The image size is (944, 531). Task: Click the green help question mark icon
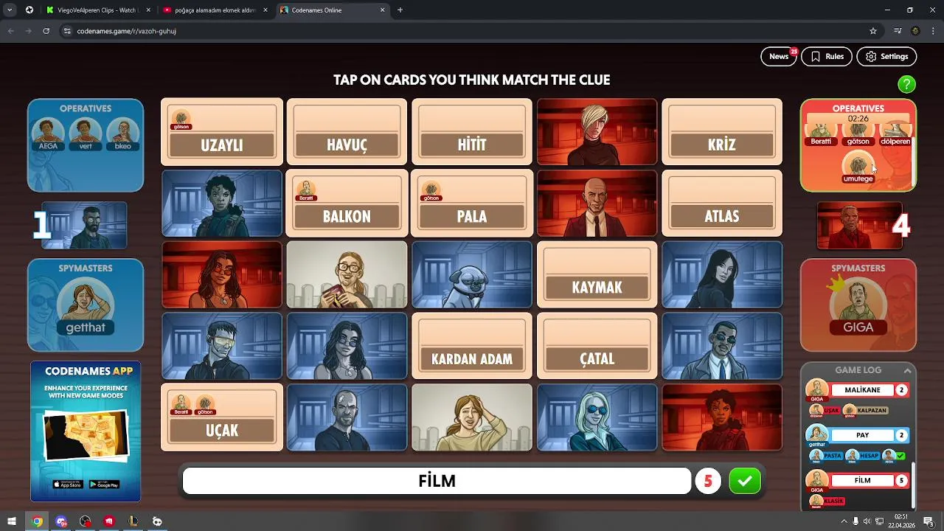click(x=906, y=84)
